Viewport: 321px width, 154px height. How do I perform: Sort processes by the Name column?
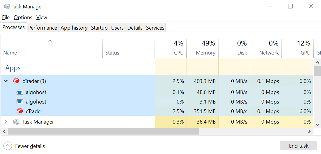point(10,53)
